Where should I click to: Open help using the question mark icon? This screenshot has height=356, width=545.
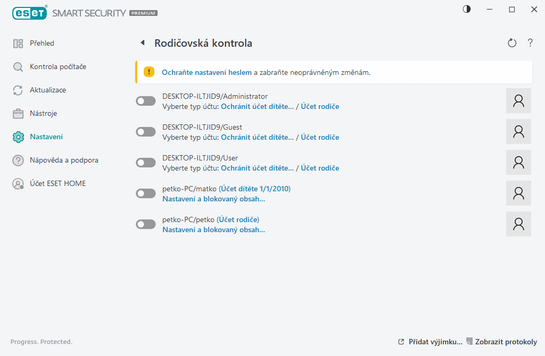pyautogui.click(x=530, y=43)
